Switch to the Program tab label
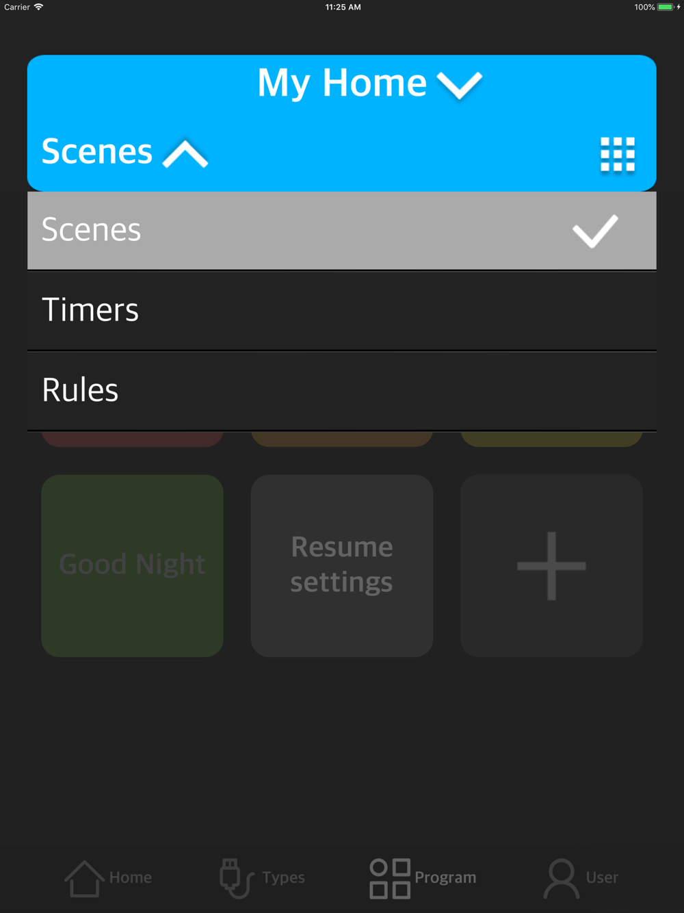This screenshot has width=684, height=913. coord(445,877)
